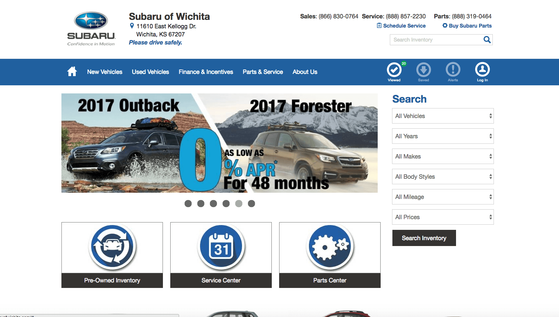Click the Pre-Owned Inventory car icon
The height and width of the screenshot is (317, 559).
point(112,246)
